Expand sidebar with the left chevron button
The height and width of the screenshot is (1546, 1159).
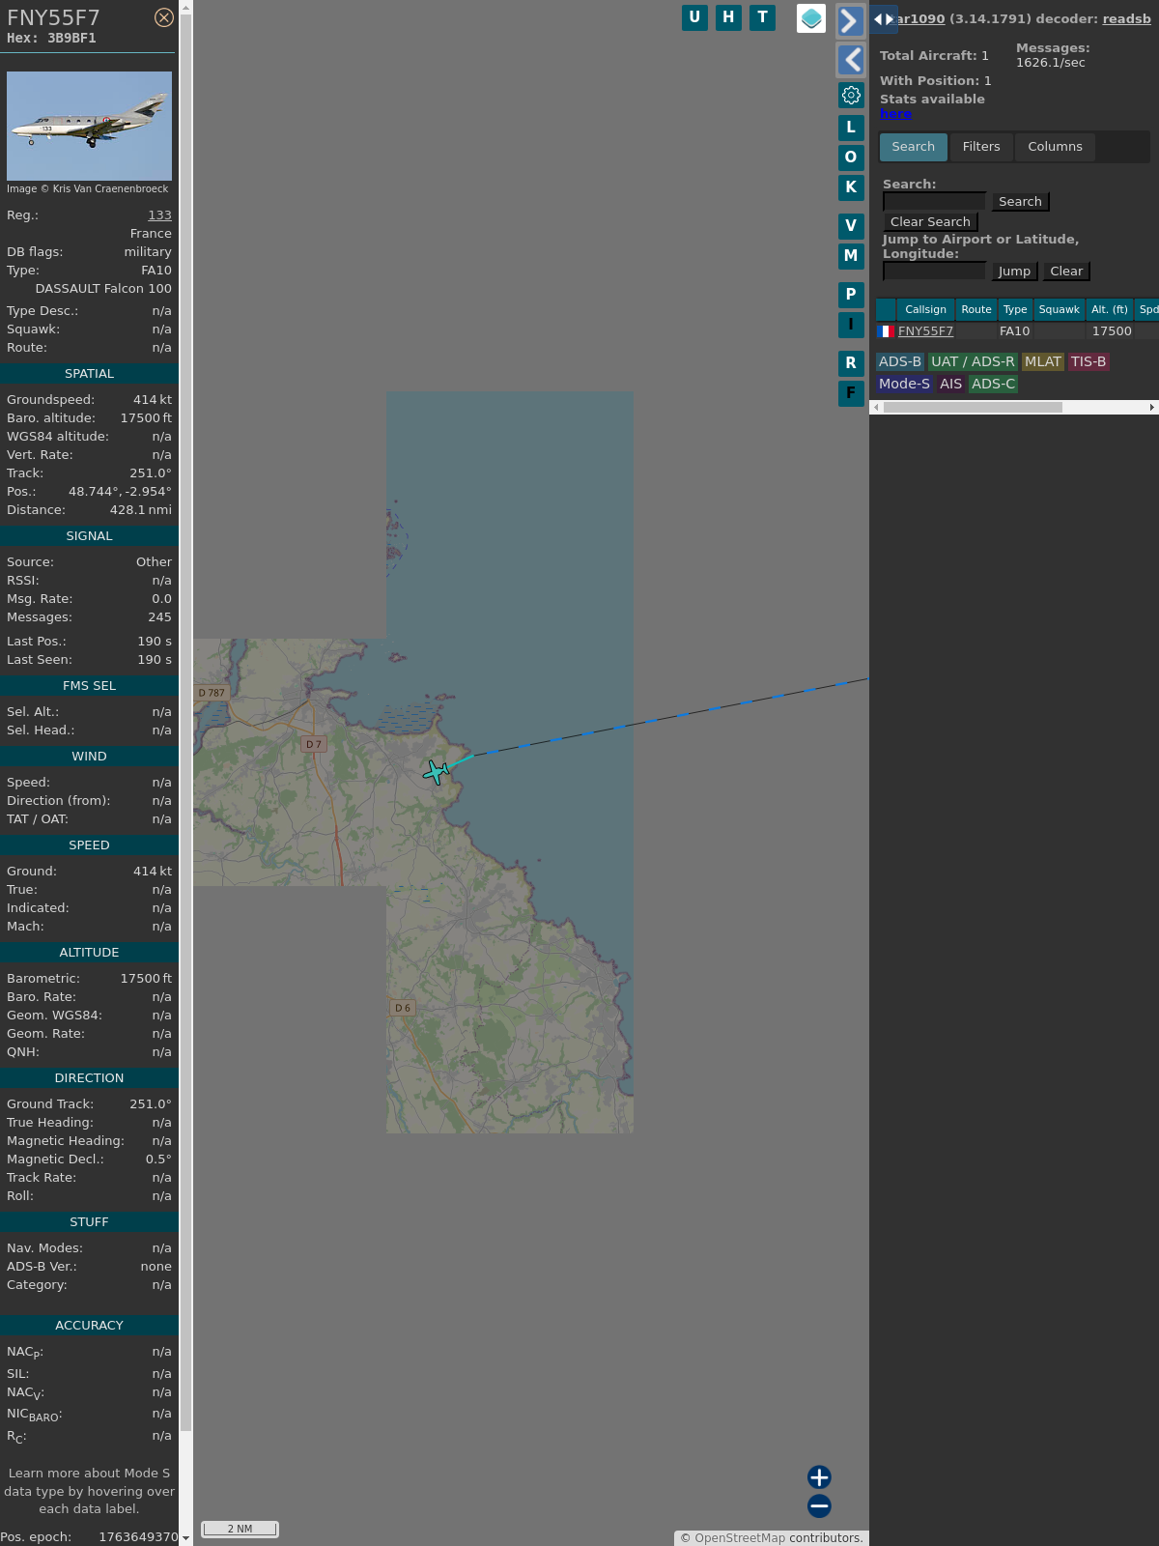coord(850,60)
